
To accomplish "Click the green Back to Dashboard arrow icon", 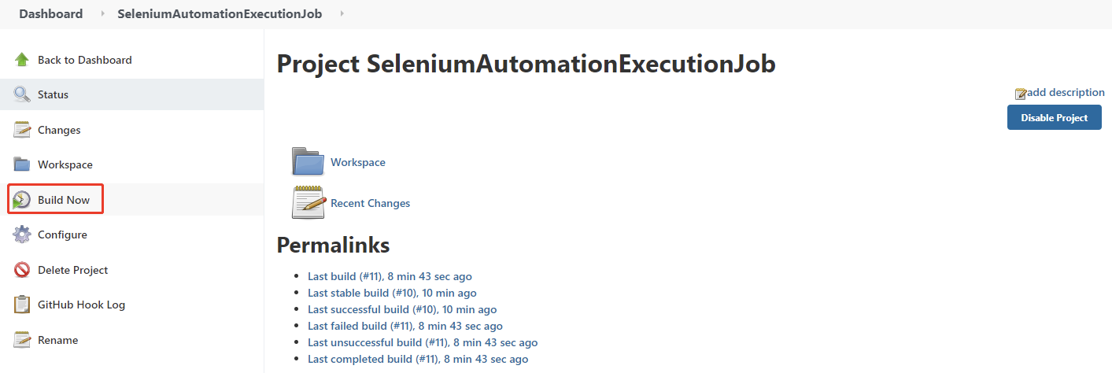I will pos(22,60).
